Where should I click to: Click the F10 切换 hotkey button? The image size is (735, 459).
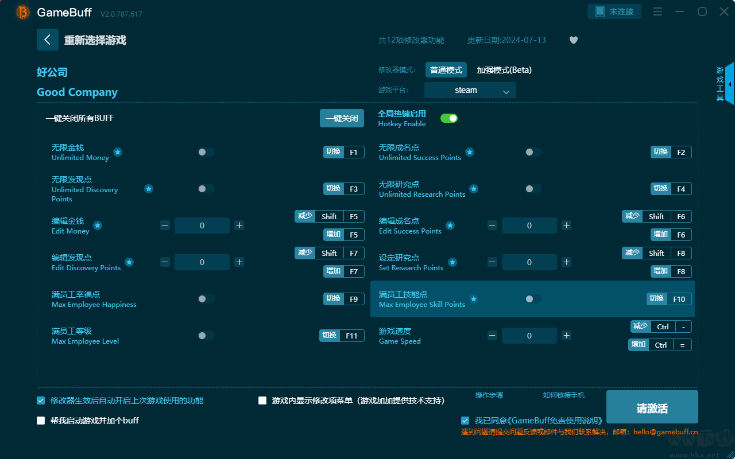[669, 299]
